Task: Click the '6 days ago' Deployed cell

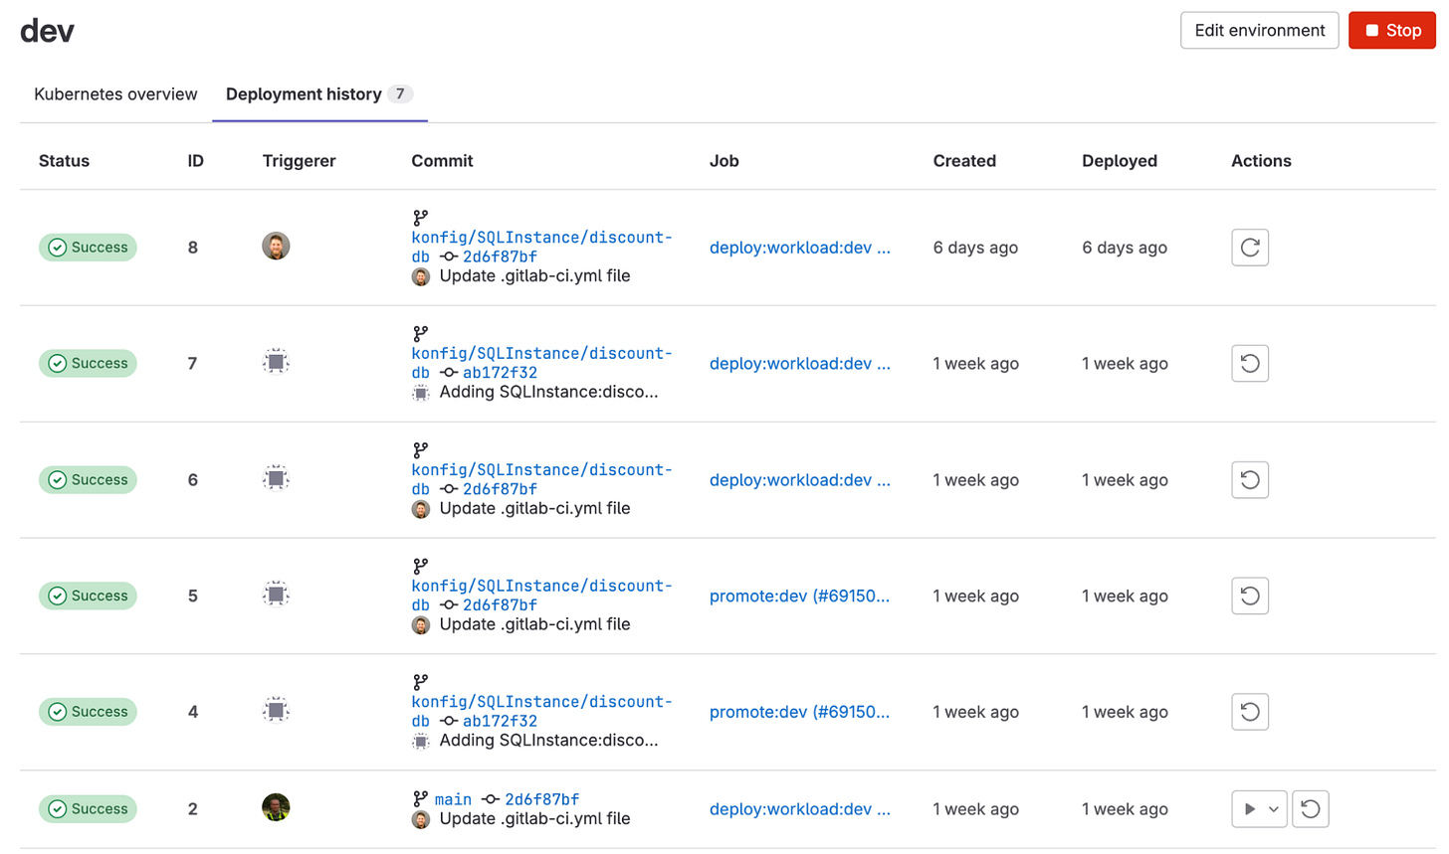Action: click(1125, 248)
